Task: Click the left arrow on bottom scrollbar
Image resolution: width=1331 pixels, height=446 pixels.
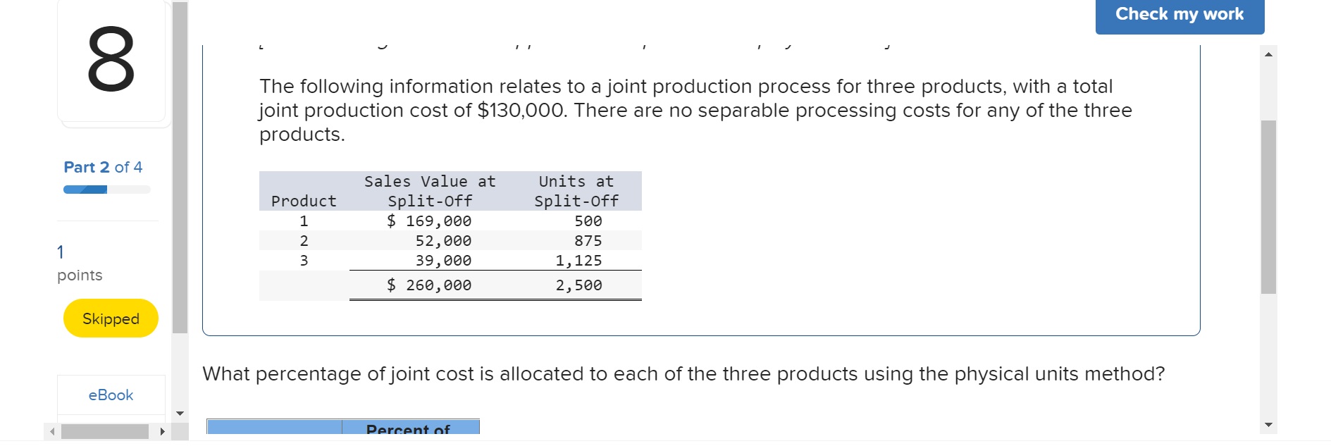Action: 52,430
